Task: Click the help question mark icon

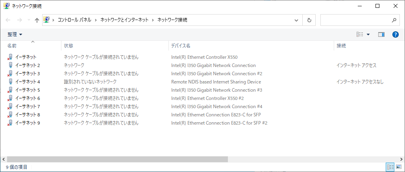Action: point(396,34)
